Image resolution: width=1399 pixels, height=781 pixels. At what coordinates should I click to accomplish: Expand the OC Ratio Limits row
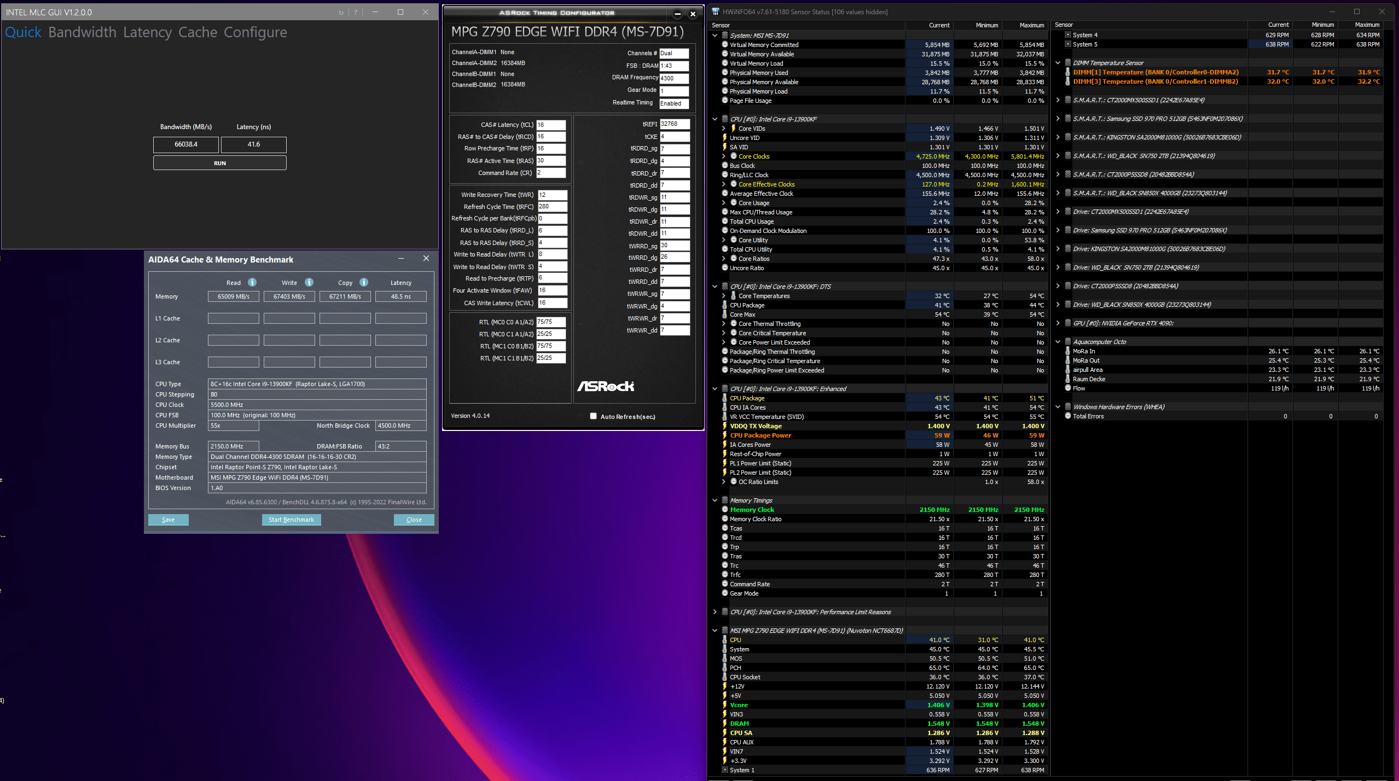click(723, 482)
